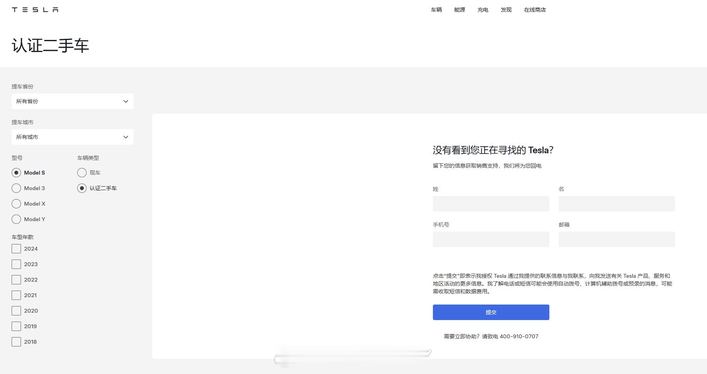Check the 2020 model year box

click(16, 311)
